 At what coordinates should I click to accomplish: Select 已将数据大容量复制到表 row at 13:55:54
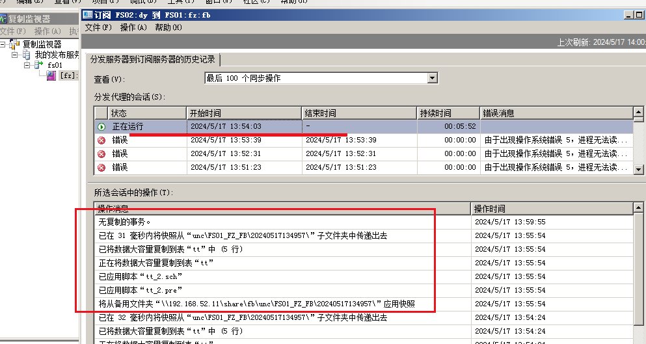(364, 249)
